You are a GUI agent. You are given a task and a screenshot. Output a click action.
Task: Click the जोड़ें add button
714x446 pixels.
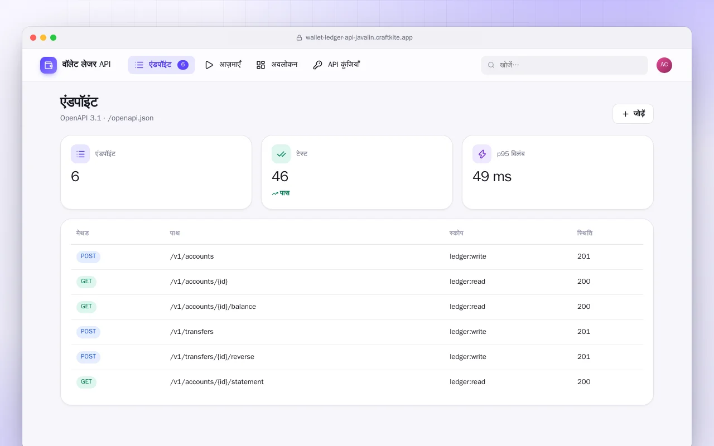point(633,114)
